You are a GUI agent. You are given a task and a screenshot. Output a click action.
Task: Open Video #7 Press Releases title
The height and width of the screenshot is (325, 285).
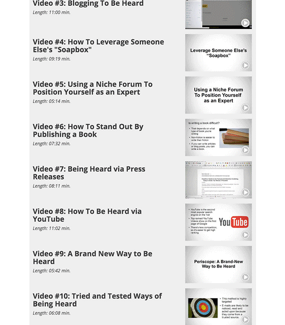[x=89, y=173]
